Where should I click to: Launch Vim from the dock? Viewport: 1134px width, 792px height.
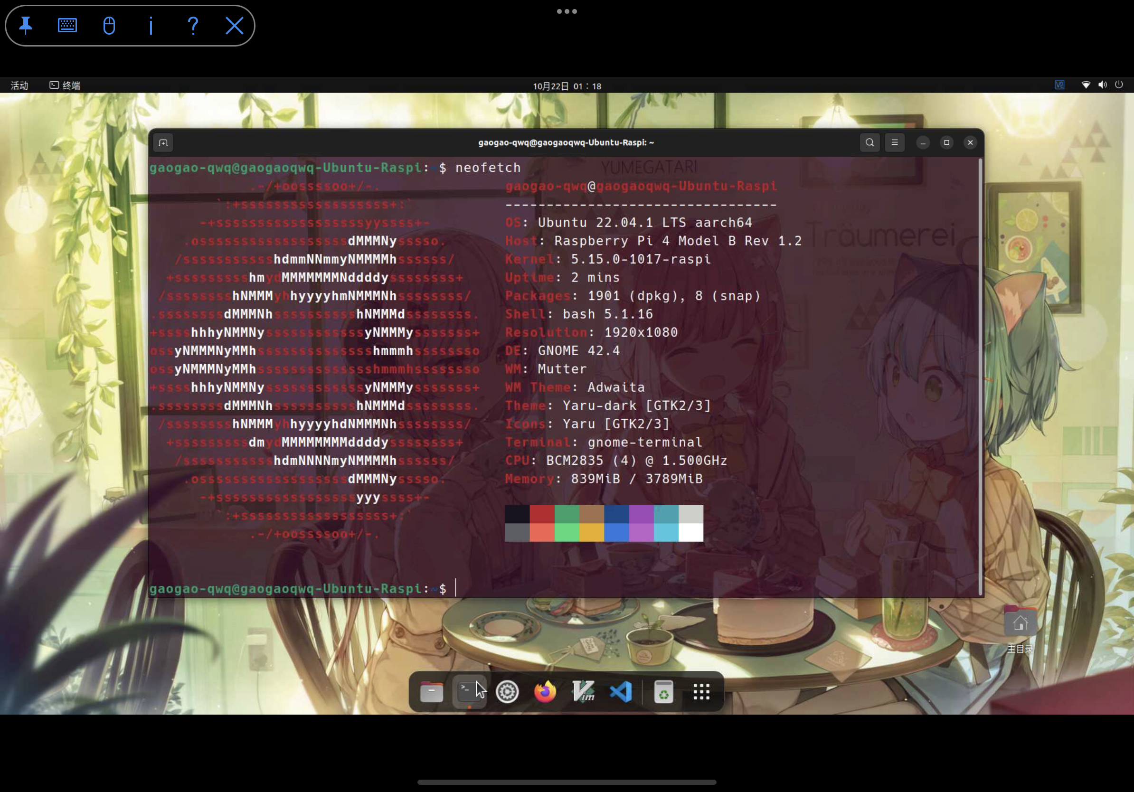coord(583,691)
